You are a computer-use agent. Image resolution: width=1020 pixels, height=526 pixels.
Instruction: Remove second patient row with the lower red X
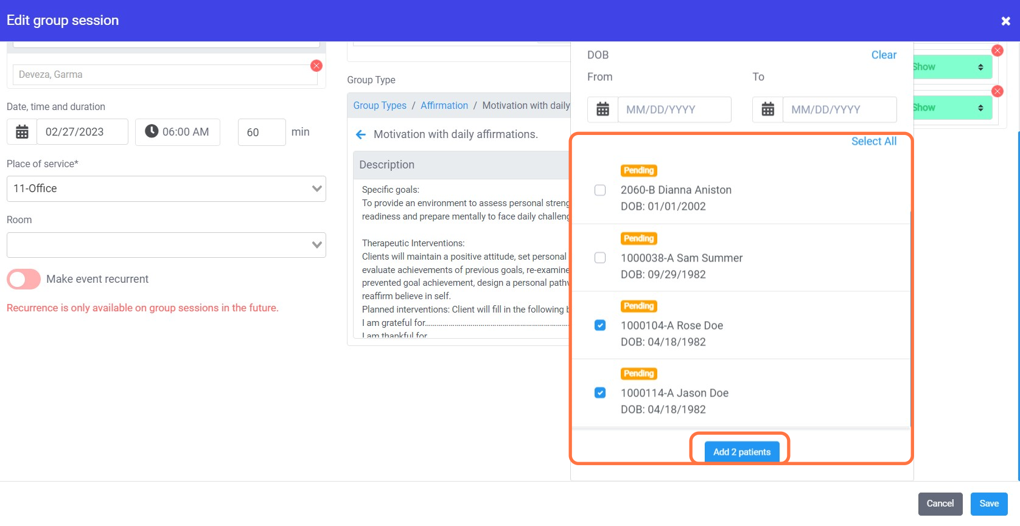click(x=997, y=91)
